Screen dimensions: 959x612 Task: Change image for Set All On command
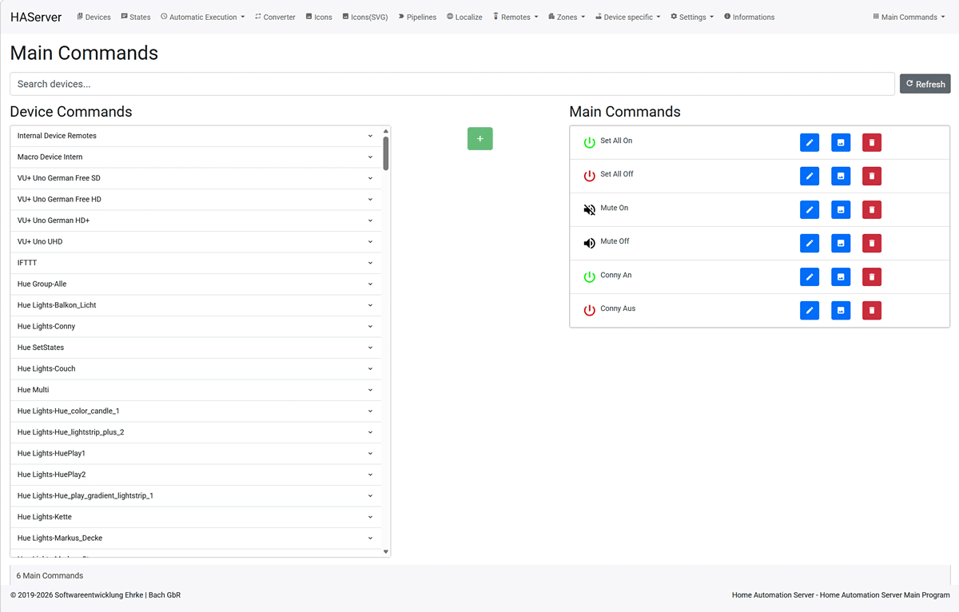841,142
